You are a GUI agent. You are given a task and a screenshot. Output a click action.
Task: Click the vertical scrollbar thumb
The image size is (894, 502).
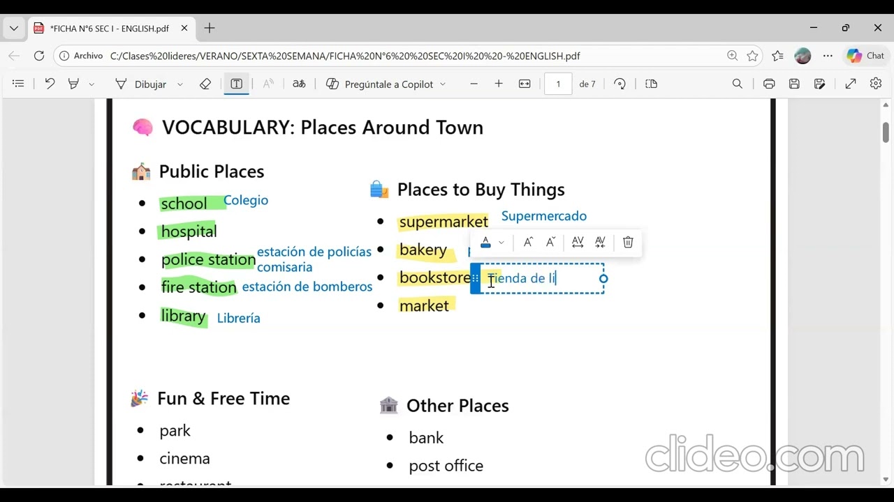click(x=886, y=132)
